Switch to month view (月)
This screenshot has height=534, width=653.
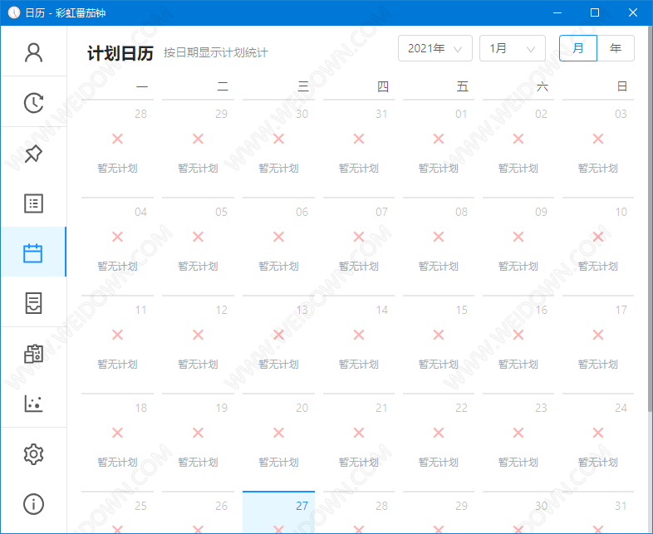pyautogui.click(x=578, y=48)
